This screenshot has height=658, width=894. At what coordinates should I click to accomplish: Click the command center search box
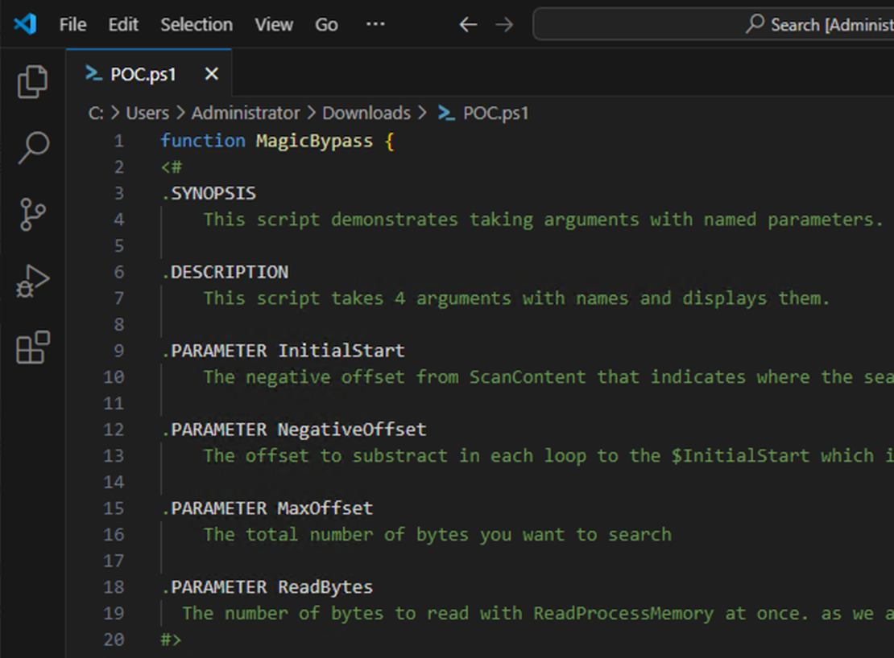[x=714, y=24]
